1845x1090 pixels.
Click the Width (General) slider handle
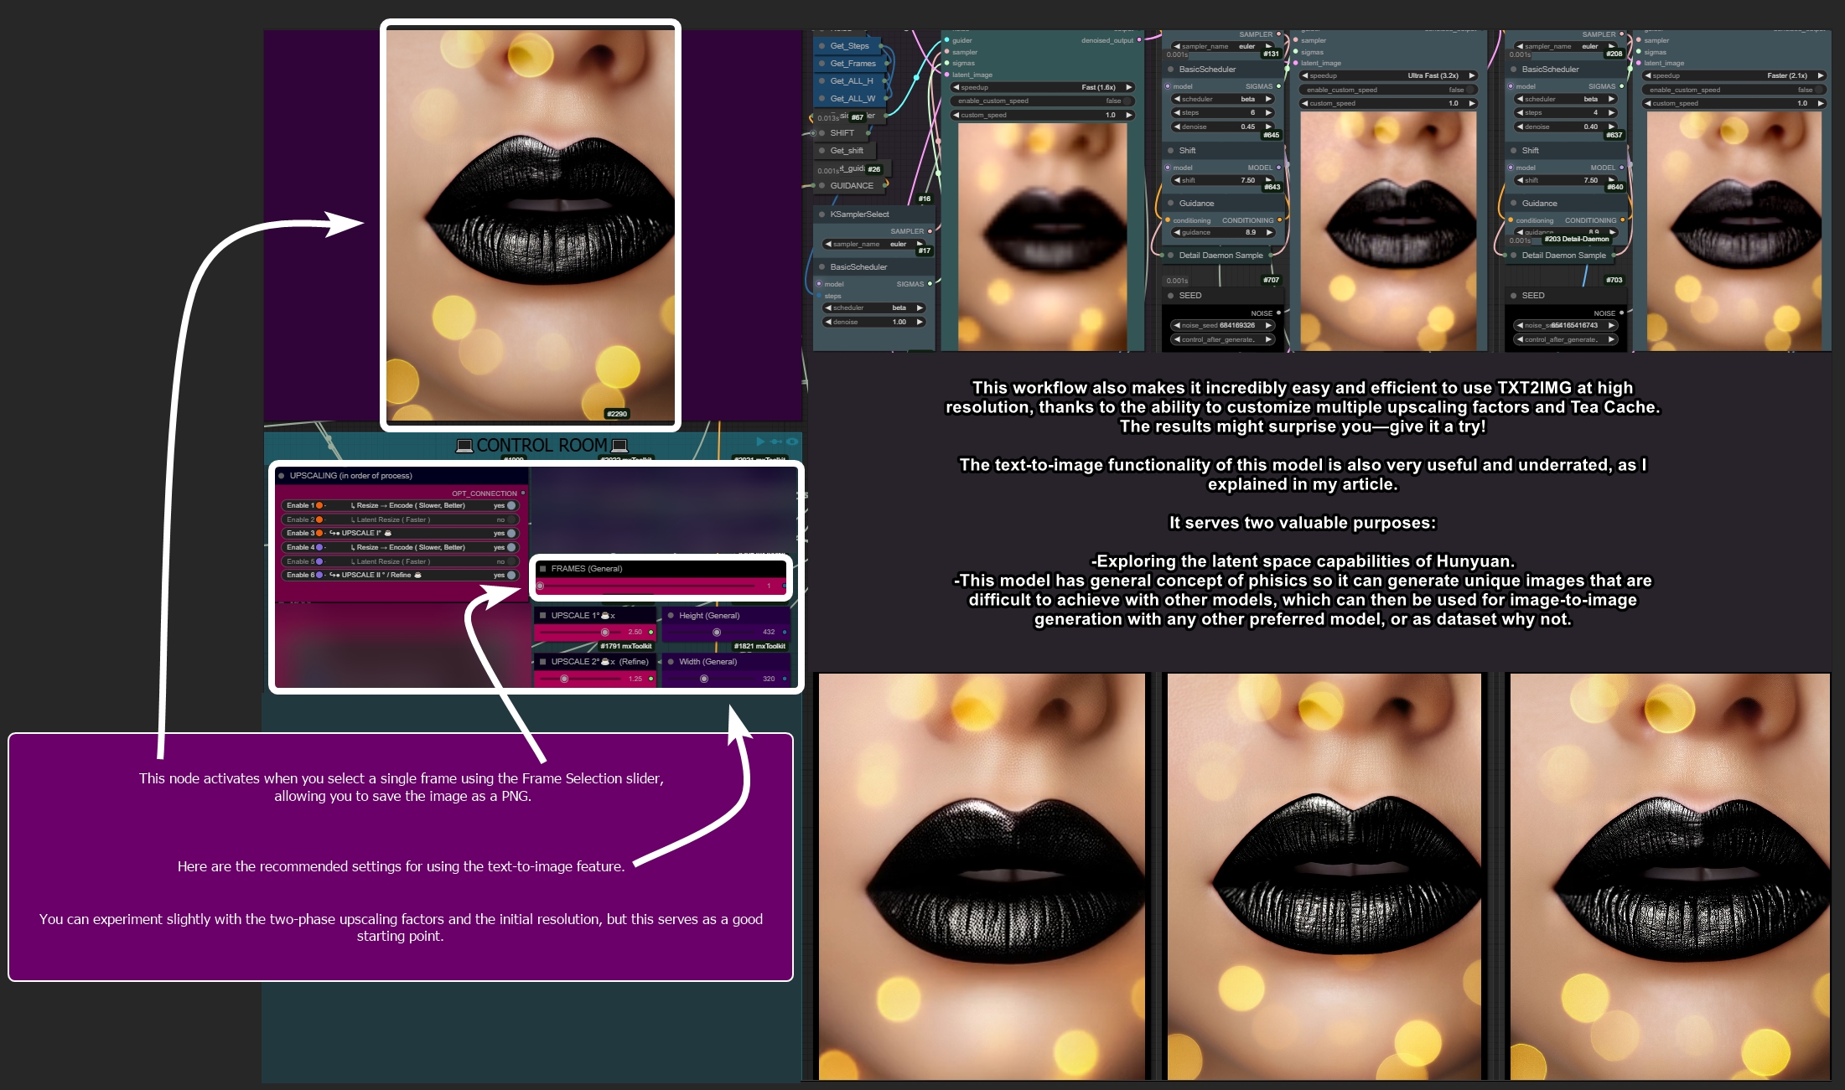[x=703, y=679]
